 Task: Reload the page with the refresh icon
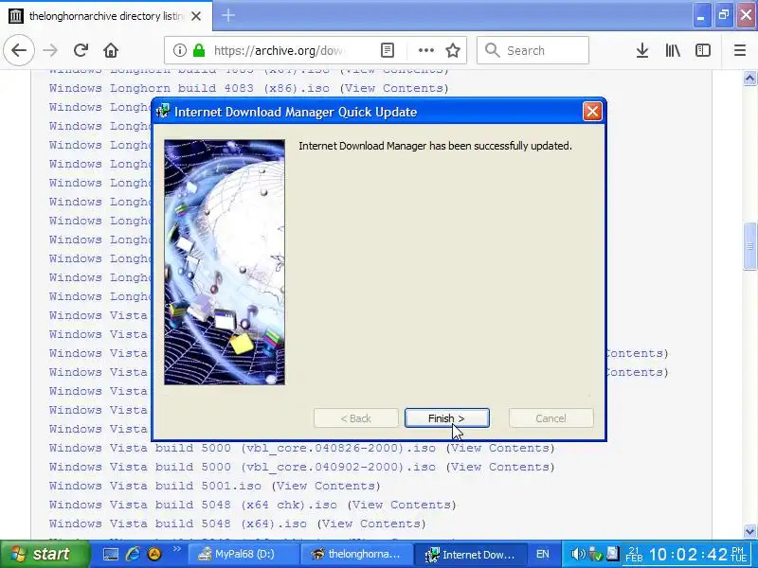click(81, 50)
